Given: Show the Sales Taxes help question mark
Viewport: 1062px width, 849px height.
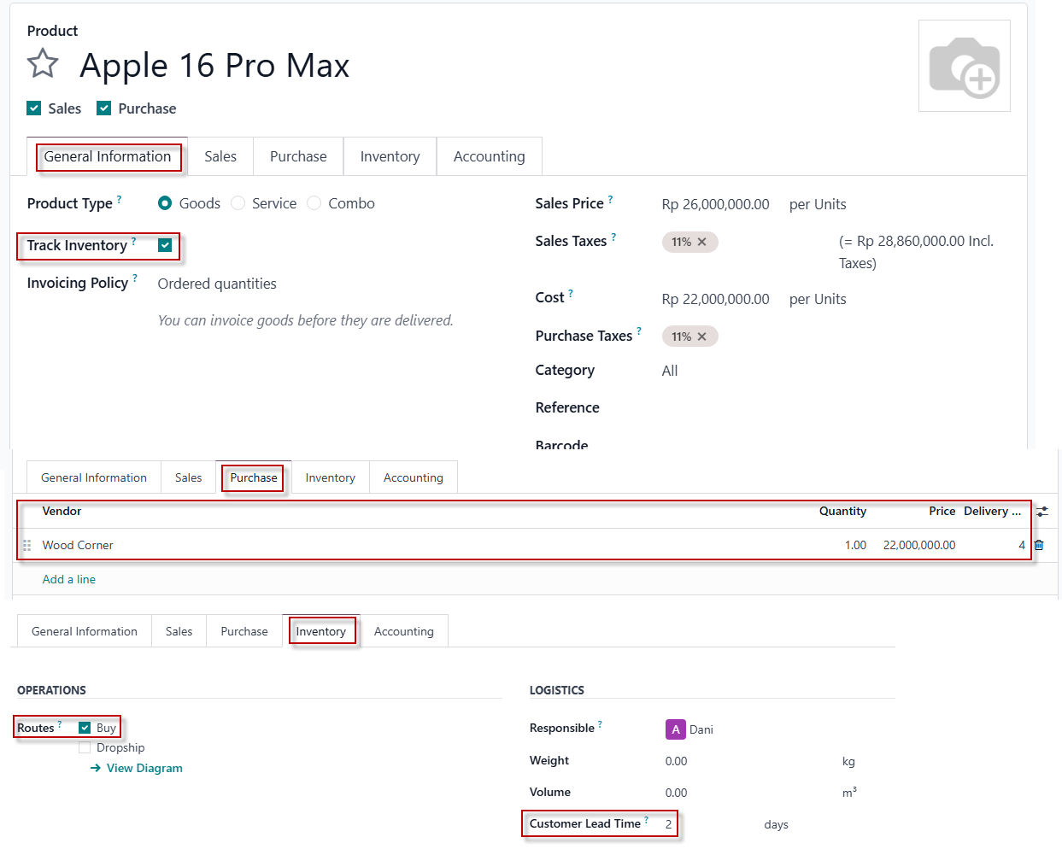Looking at the screenshot, I should (x=613, y=237).
